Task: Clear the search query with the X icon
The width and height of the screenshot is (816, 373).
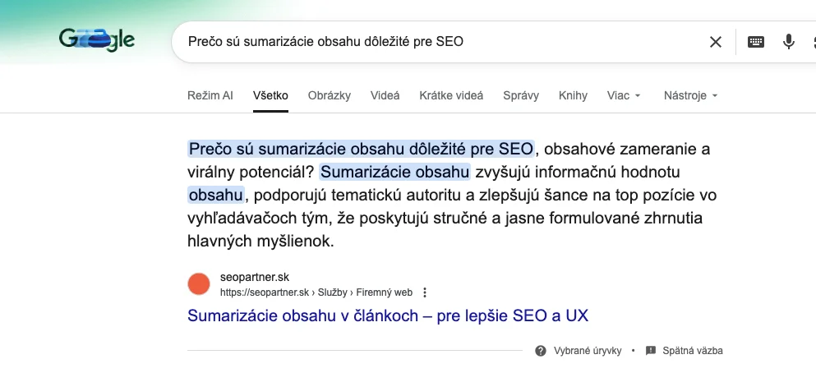Action: 716,42
